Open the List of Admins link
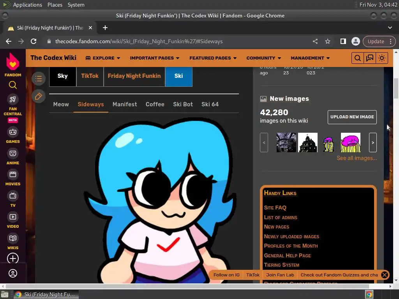Viewport: 399px width, 299px height. 281,217
